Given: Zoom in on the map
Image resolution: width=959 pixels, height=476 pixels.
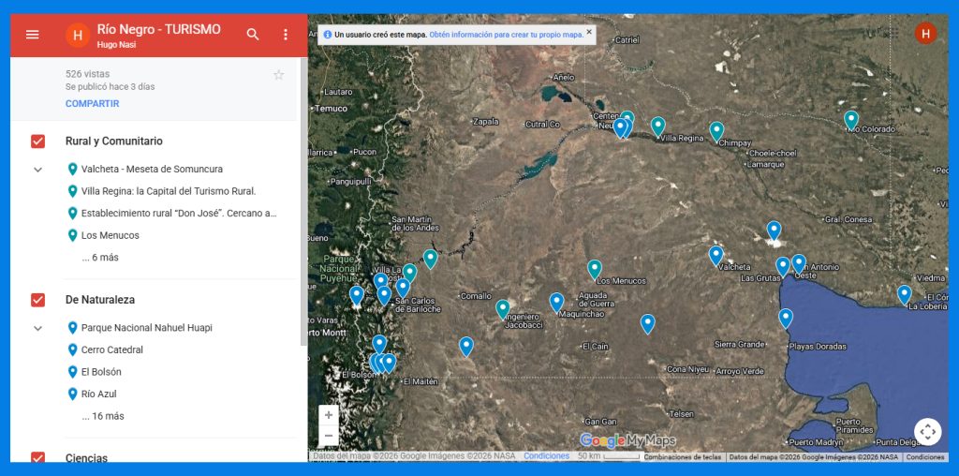Looking at the screenshot, I should [x=329, y=415].
